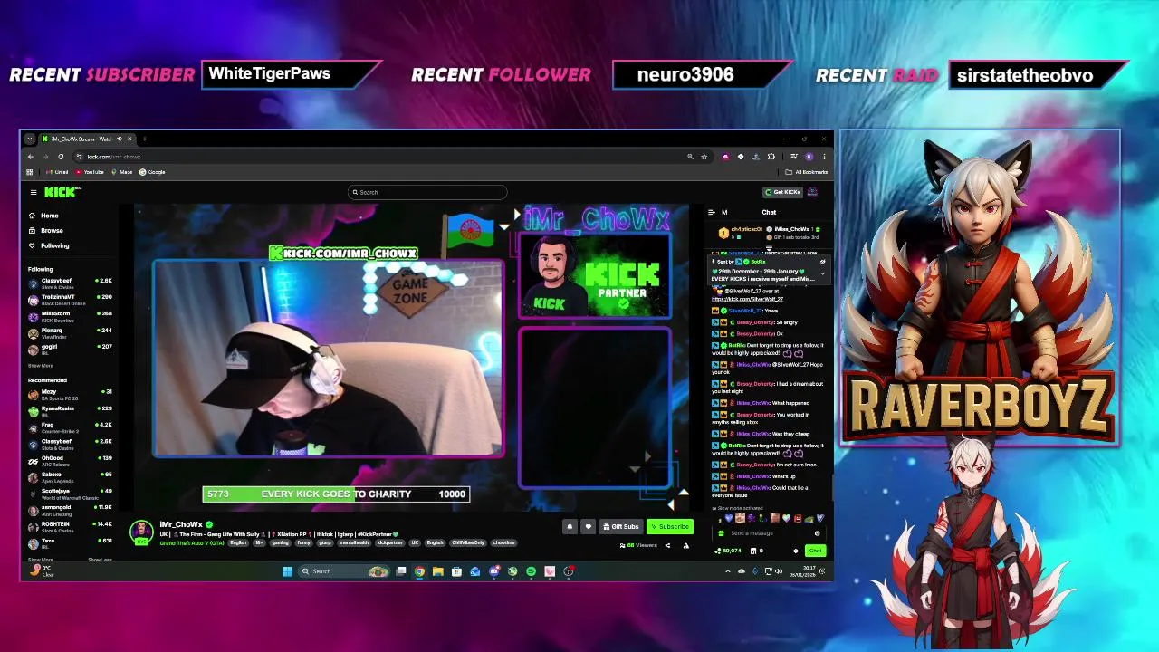Open Classybeef channel in Following list
1159x652 pixels.
click(x=71, y=283)
